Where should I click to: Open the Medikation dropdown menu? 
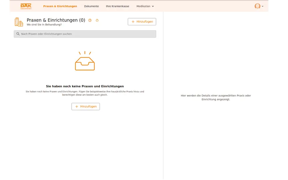click(145, 6)
